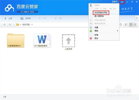Switch to thumbnail grid view
The image size is (139, 100).
[x=131, y=25]
